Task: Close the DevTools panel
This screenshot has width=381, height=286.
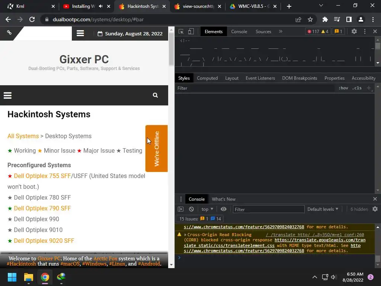Action: [375, 31]
